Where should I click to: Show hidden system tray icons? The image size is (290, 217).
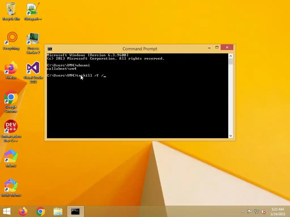[x=243, y=212]
